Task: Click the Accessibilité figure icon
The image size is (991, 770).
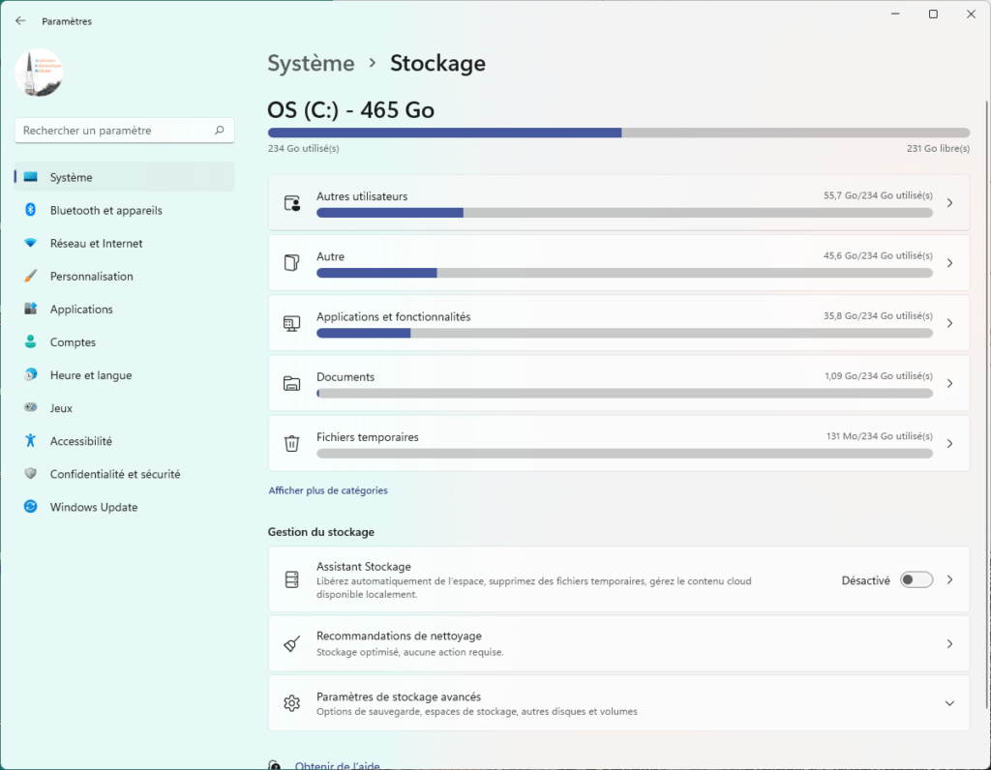Action: pos(30,440)
